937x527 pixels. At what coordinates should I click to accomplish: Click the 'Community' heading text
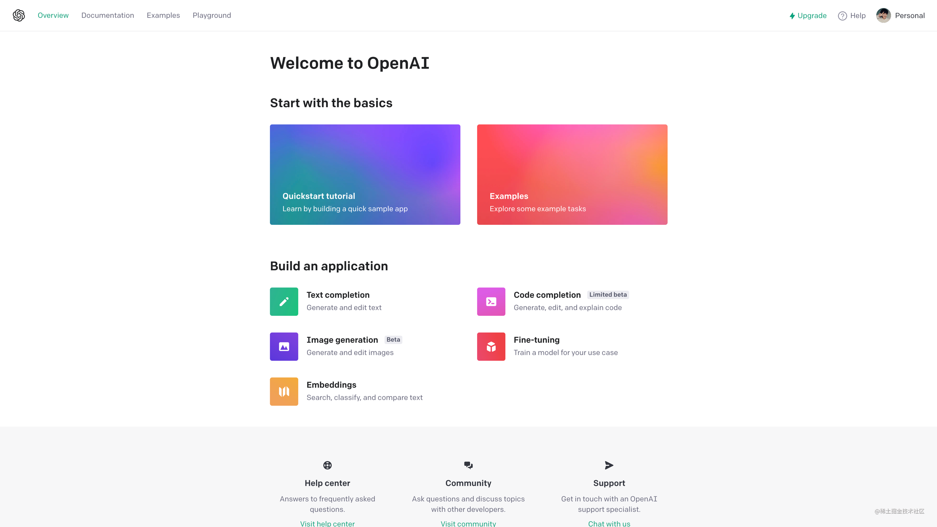pos(468,483)
